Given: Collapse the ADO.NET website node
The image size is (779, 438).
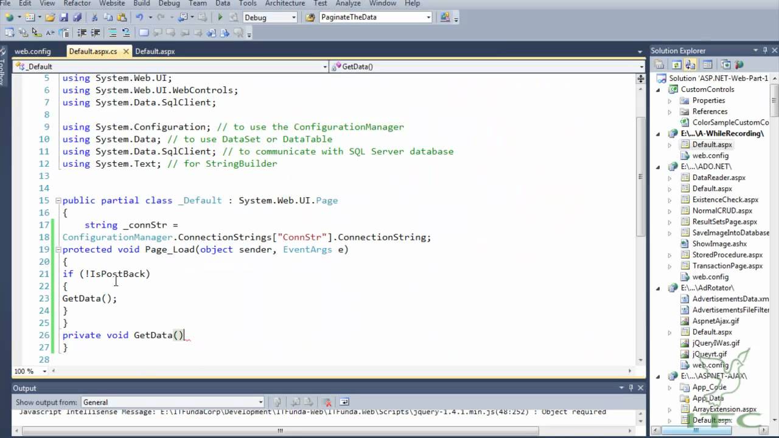Looking at the screenshot, I should (x=658, y=167).
